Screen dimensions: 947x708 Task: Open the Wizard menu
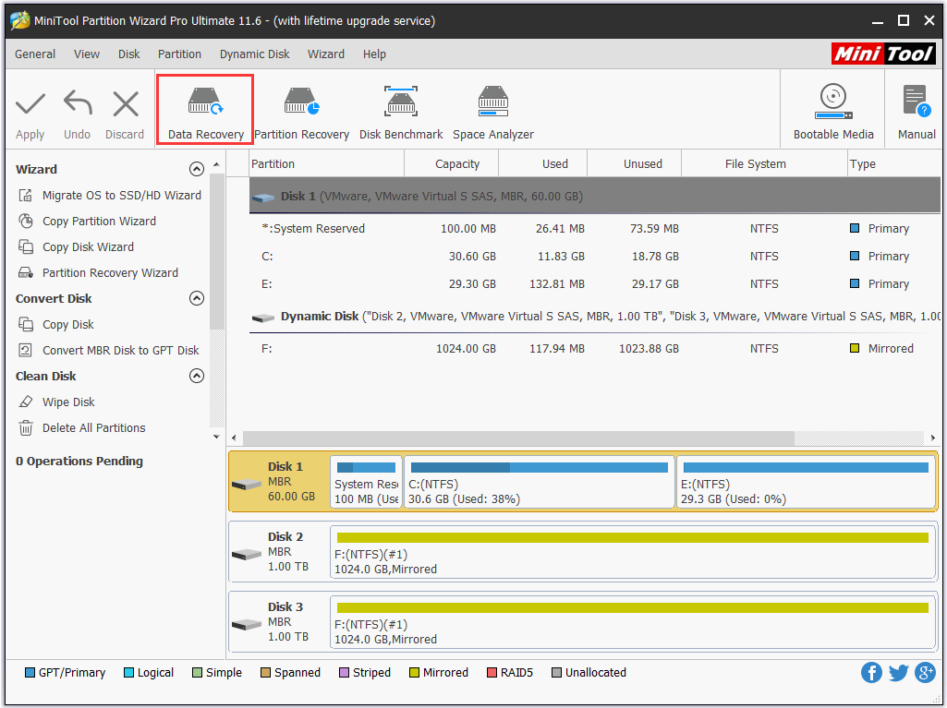click(x=325, y=54)
